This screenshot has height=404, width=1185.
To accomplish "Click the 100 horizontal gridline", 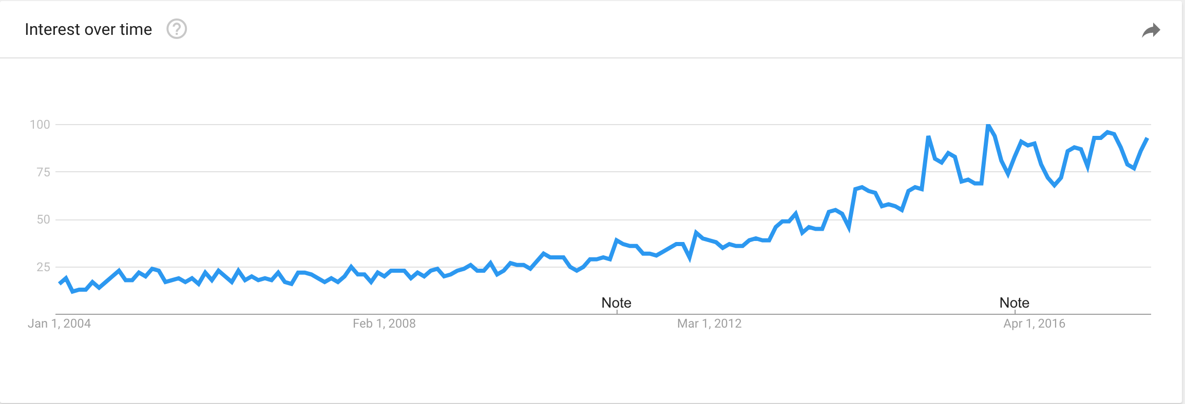I will point(603,125).
